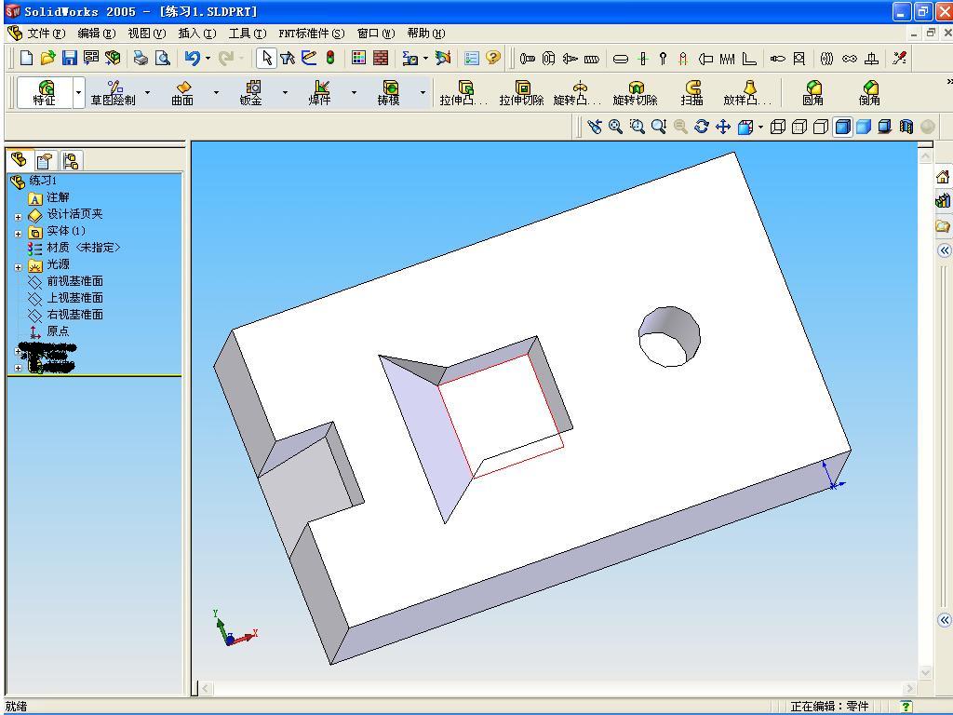Open the Standard Views dropdown arrow

pyautogui.click(x=760, y=127)
